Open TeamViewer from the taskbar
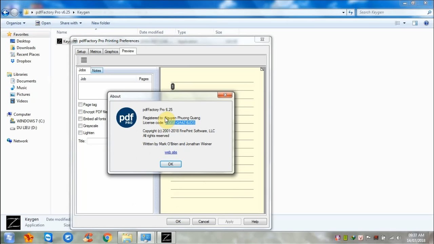This screenshot has height=244, width=434. click(x=48, y=238)
